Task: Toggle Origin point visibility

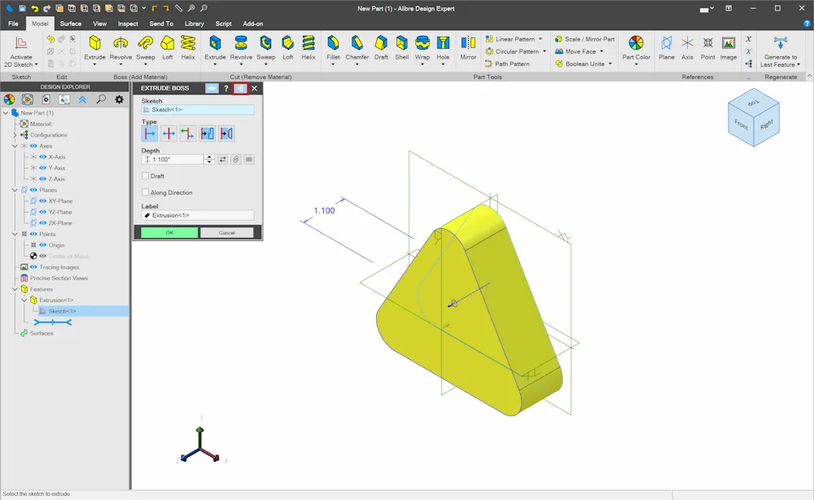Action: (x=43, y=245)
